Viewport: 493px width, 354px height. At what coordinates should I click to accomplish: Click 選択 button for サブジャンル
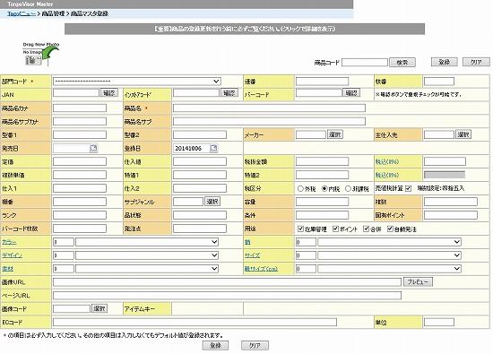pos(212,202)
